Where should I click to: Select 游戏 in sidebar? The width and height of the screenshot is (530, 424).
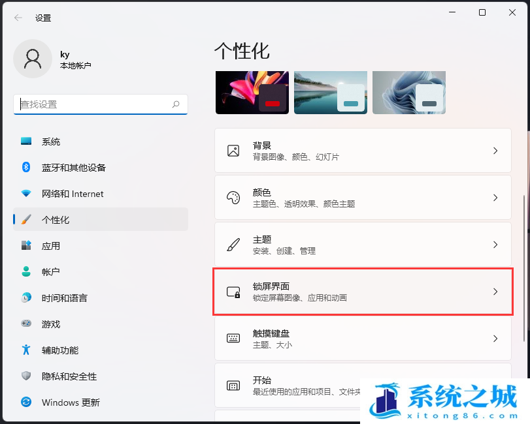point(101,324)
